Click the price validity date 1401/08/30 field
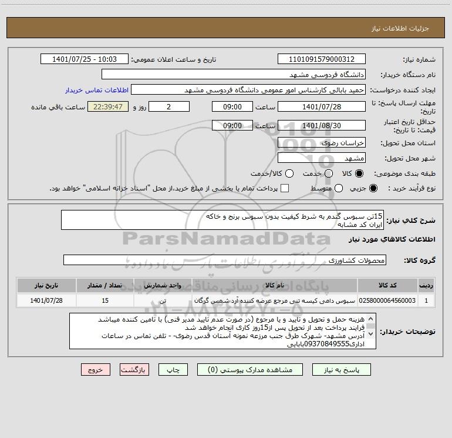This screenshot has height=438, width=452. pyautogui.click(x=322, y=125)
